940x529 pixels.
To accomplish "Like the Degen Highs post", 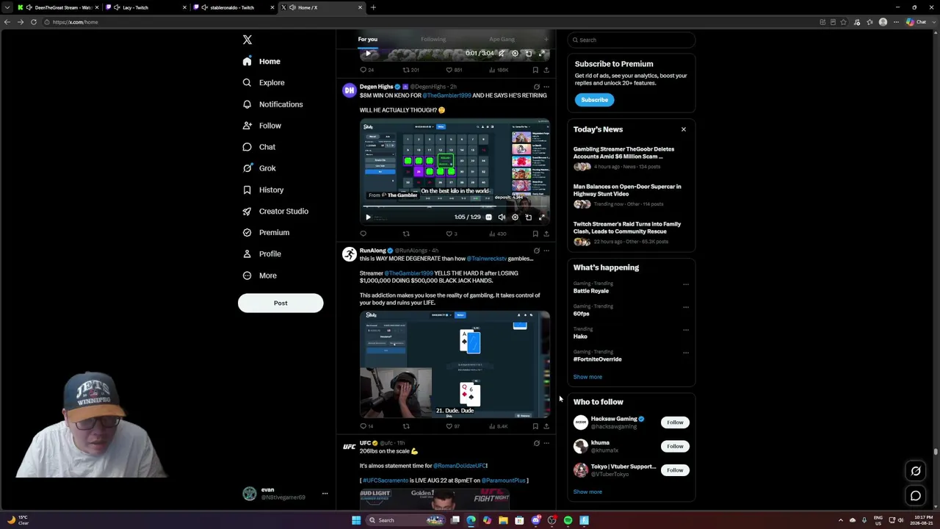I will (x=449, y=234).
